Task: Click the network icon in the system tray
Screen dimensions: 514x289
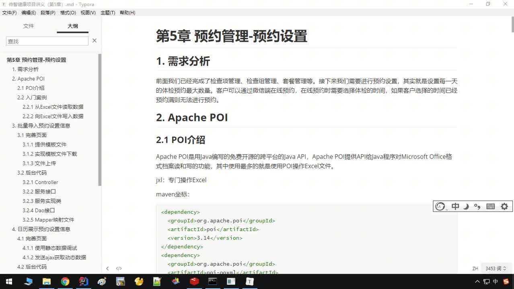Action: 487,281
